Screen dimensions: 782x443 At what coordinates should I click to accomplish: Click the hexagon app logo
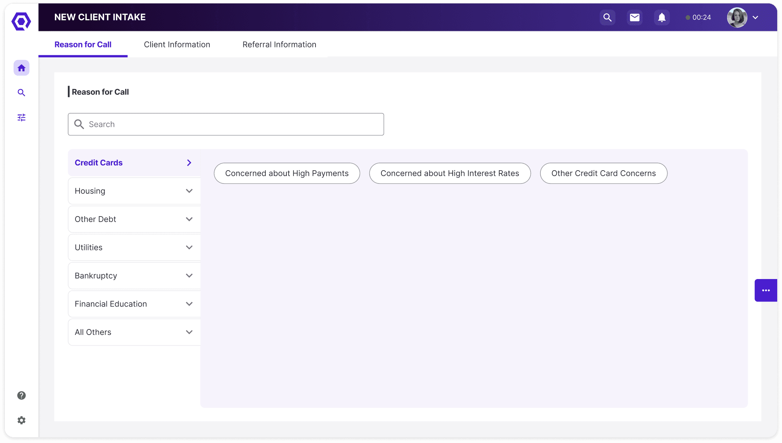coord(21,21)
